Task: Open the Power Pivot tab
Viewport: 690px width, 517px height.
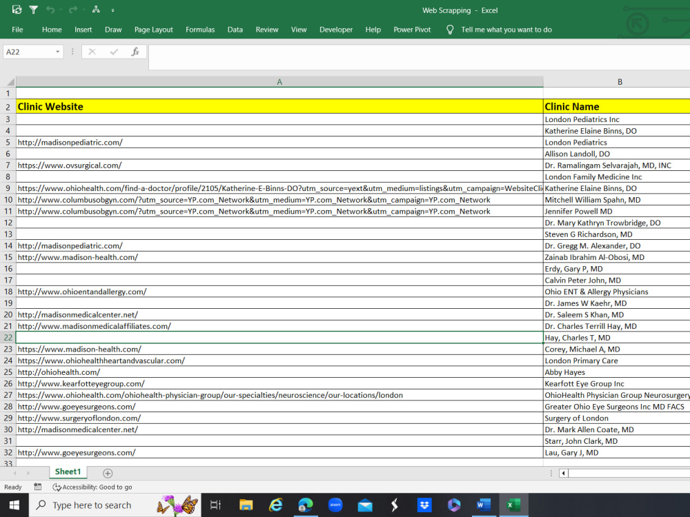Action: click(x=413, y=30)
